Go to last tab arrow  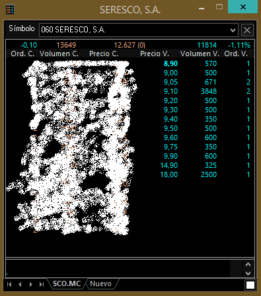(42, 284)
